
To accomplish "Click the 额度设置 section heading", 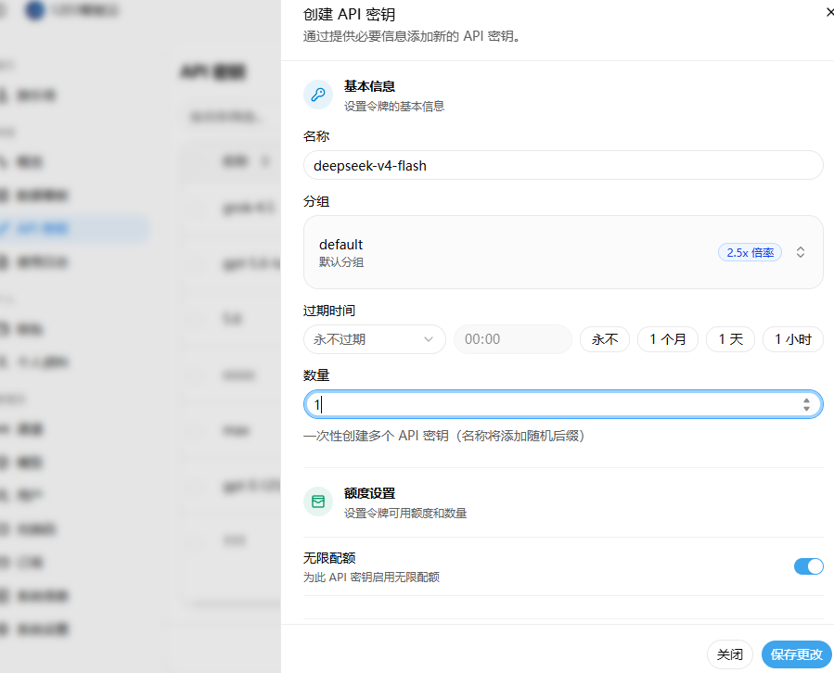I will (x=369, y=493).
